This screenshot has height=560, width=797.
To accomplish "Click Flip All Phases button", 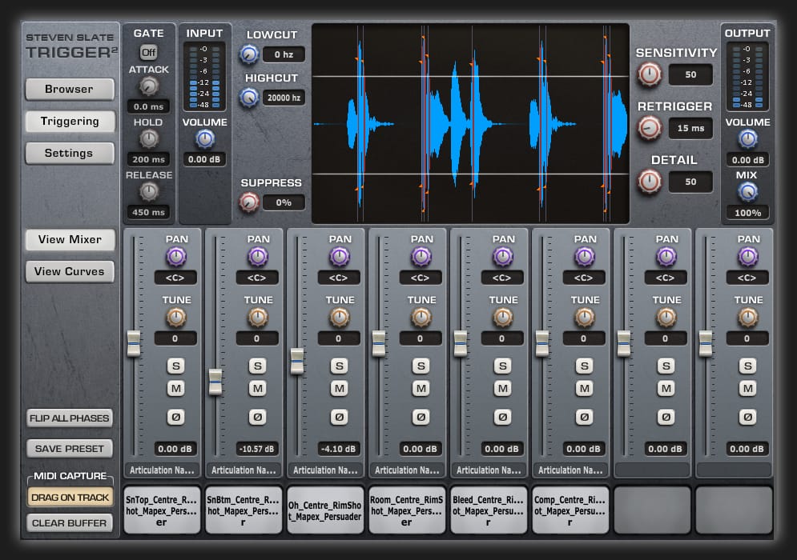I will pyautogui.click(x=70, y=418).
